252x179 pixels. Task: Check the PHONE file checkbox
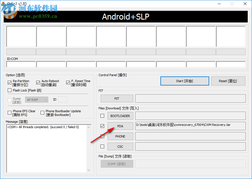tap(102, 136)
